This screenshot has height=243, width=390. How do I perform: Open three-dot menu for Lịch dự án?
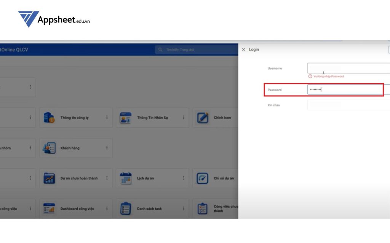click(183, 178)
